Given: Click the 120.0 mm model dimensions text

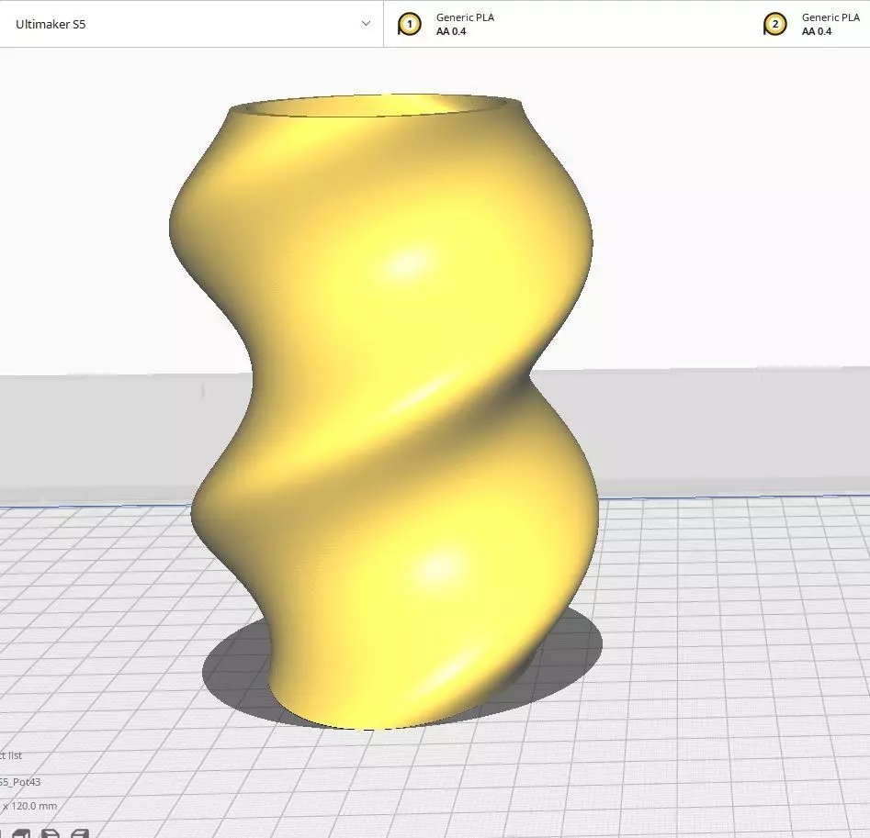Looking at the screenshot, I should click(28, 806).
